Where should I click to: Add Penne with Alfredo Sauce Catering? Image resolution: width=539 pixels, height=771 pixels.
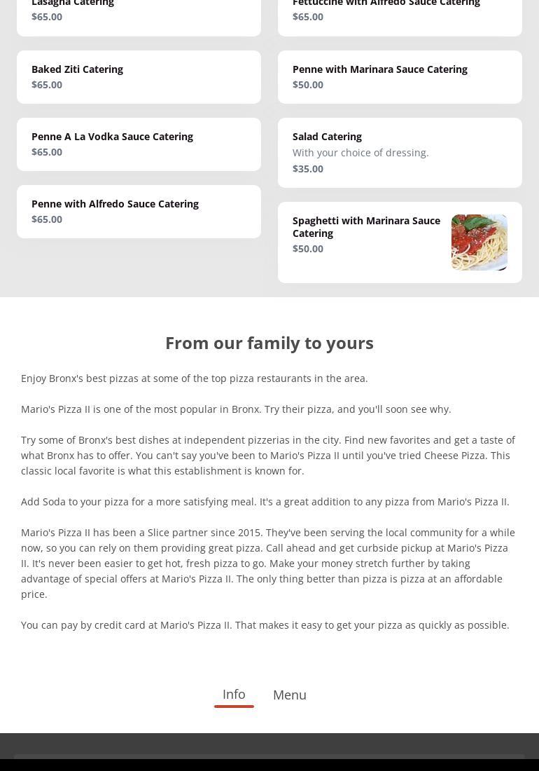[x=139, y=212]
